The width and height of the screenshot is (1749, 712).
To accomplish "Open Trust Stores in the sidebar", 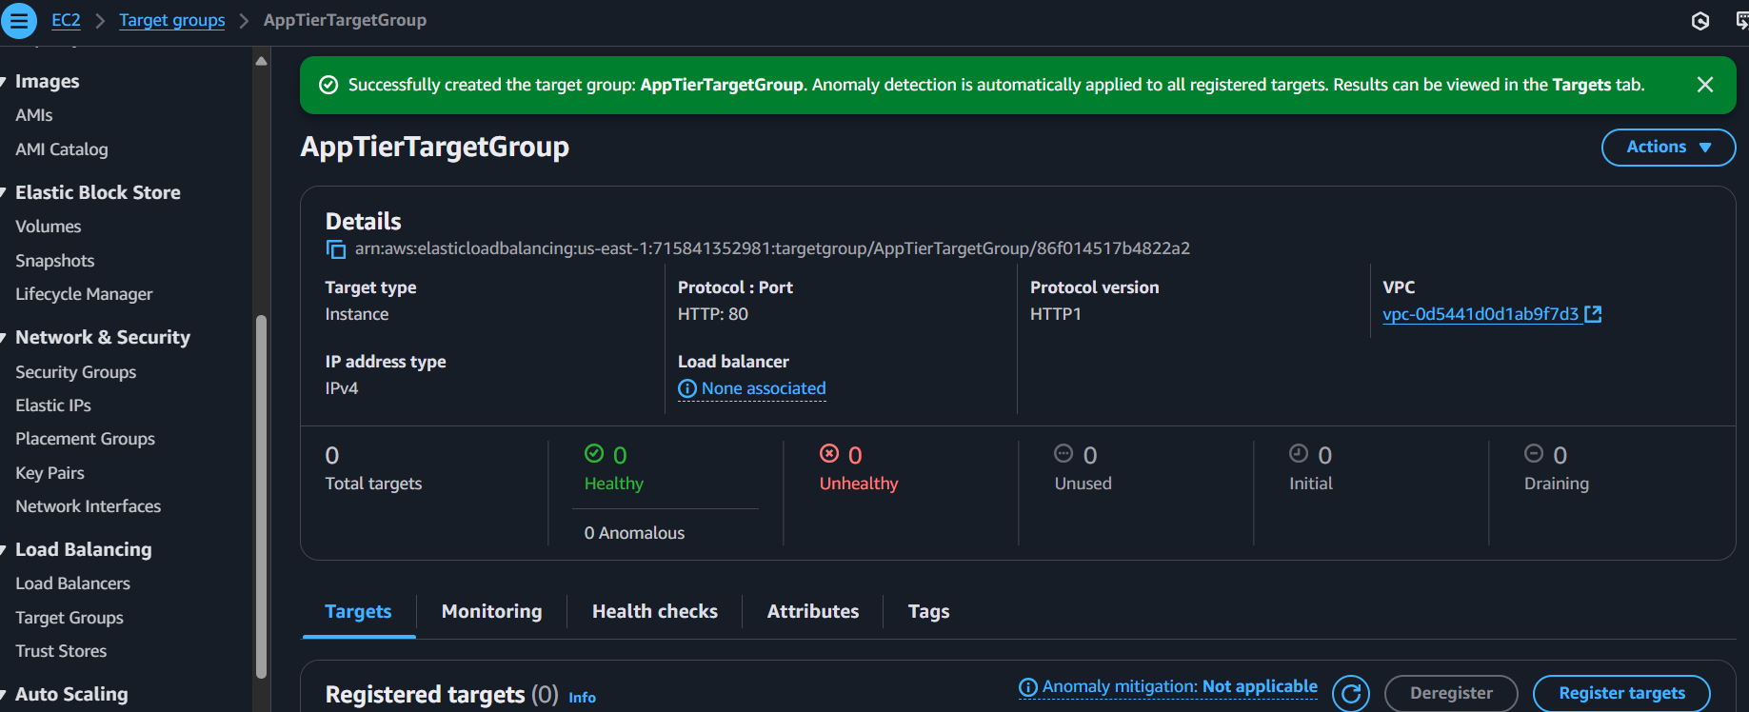I will pos(61,651).
